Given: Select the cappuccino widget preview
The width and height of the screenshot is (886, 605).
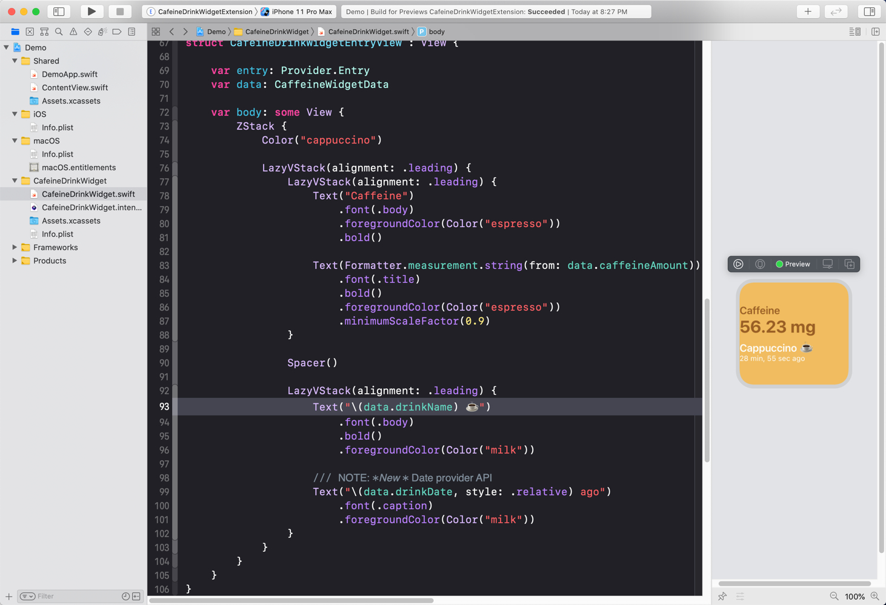Looking at the screenshot, I should click(794, 333).
